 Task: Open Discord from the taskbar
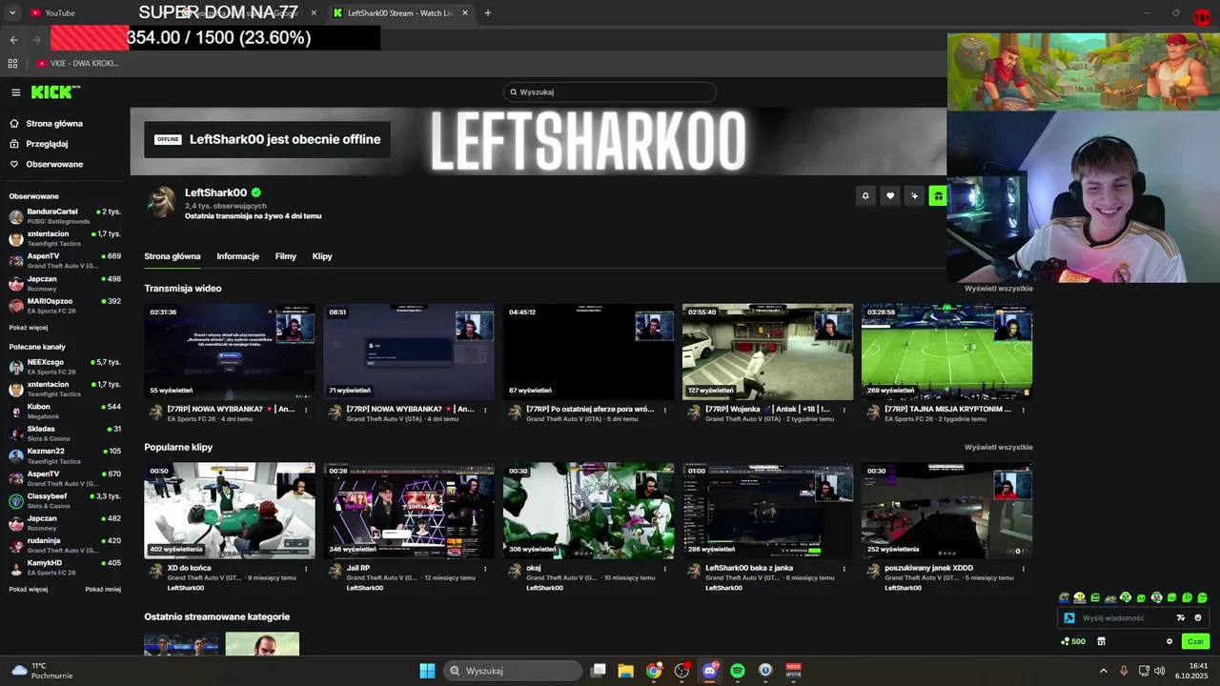tap(710, 671)
